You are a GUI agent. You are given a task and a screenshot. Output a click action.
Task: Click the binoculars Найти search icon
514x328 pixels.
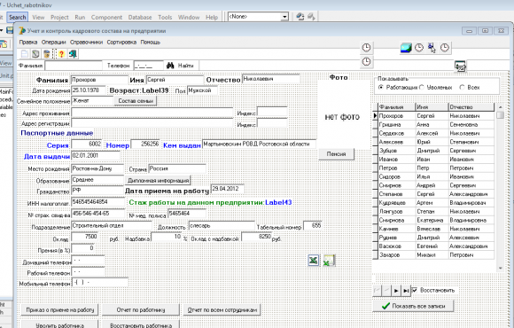(170, 66)
